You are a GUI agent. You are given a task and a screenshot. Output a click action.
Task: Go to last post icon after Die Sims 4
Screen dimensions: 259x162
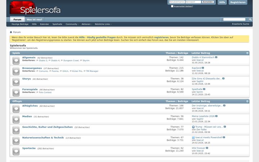click(x=223, y=78)
